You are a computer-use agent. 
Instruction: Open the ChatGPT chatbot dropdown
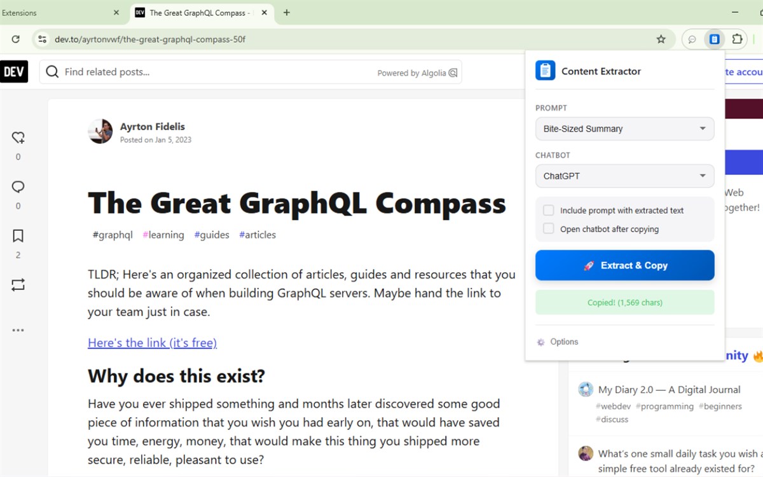pyautogui.click(x=625, y=176)
